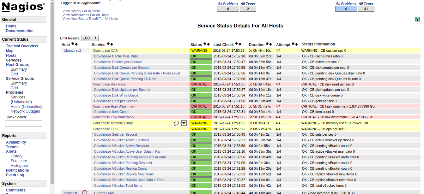Open Alerts Histogram in Reports
This screenshot has height=194, width=424.
point(19,166)
